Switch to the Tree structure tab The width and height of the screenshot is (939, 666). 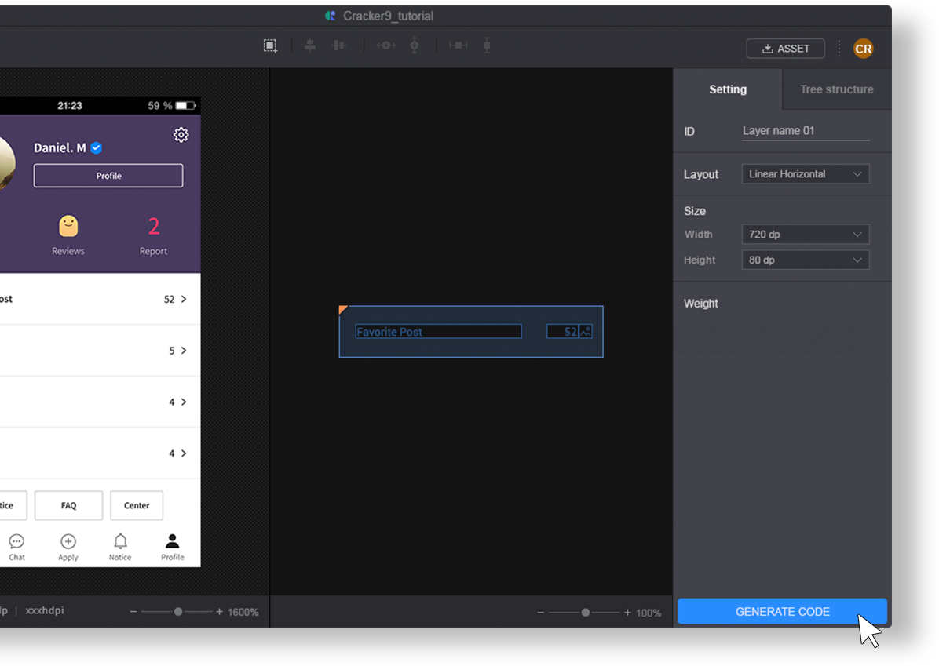[836, 89]
